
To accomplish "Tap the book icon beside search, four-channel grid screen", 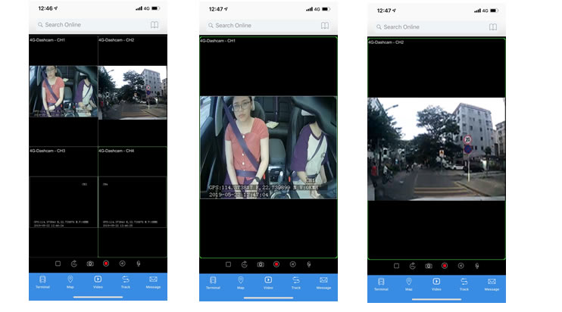I will (155, 25).
